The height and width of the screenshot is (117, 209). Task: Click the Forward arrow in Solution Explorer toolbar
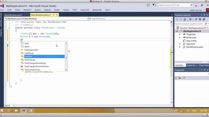click(x=181, y=19)
